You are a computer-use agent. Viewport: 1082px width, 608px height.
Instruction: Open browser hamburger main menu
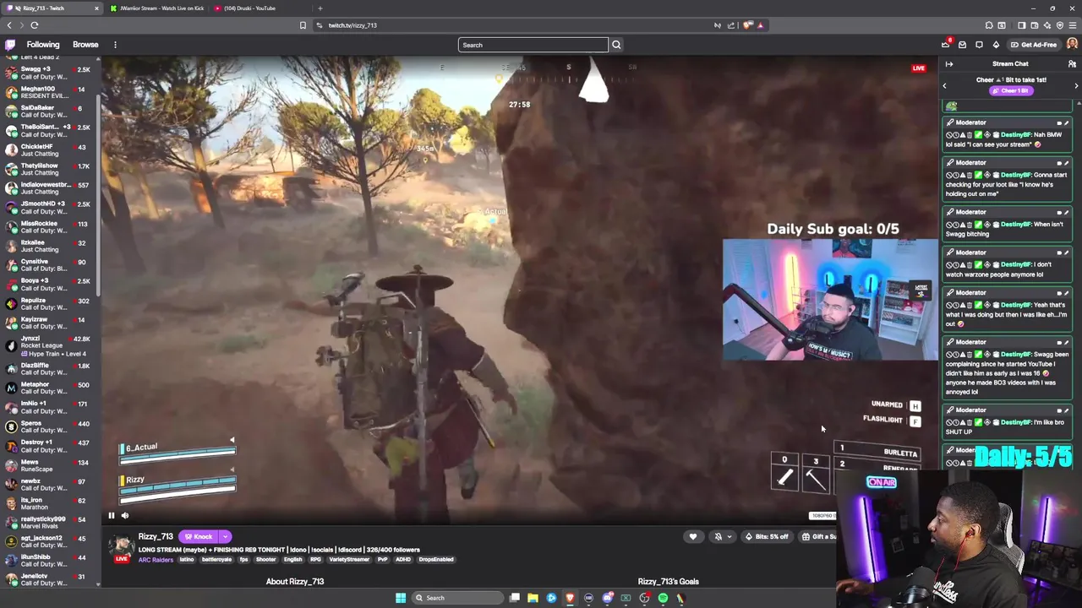[x=1073, y=25]
